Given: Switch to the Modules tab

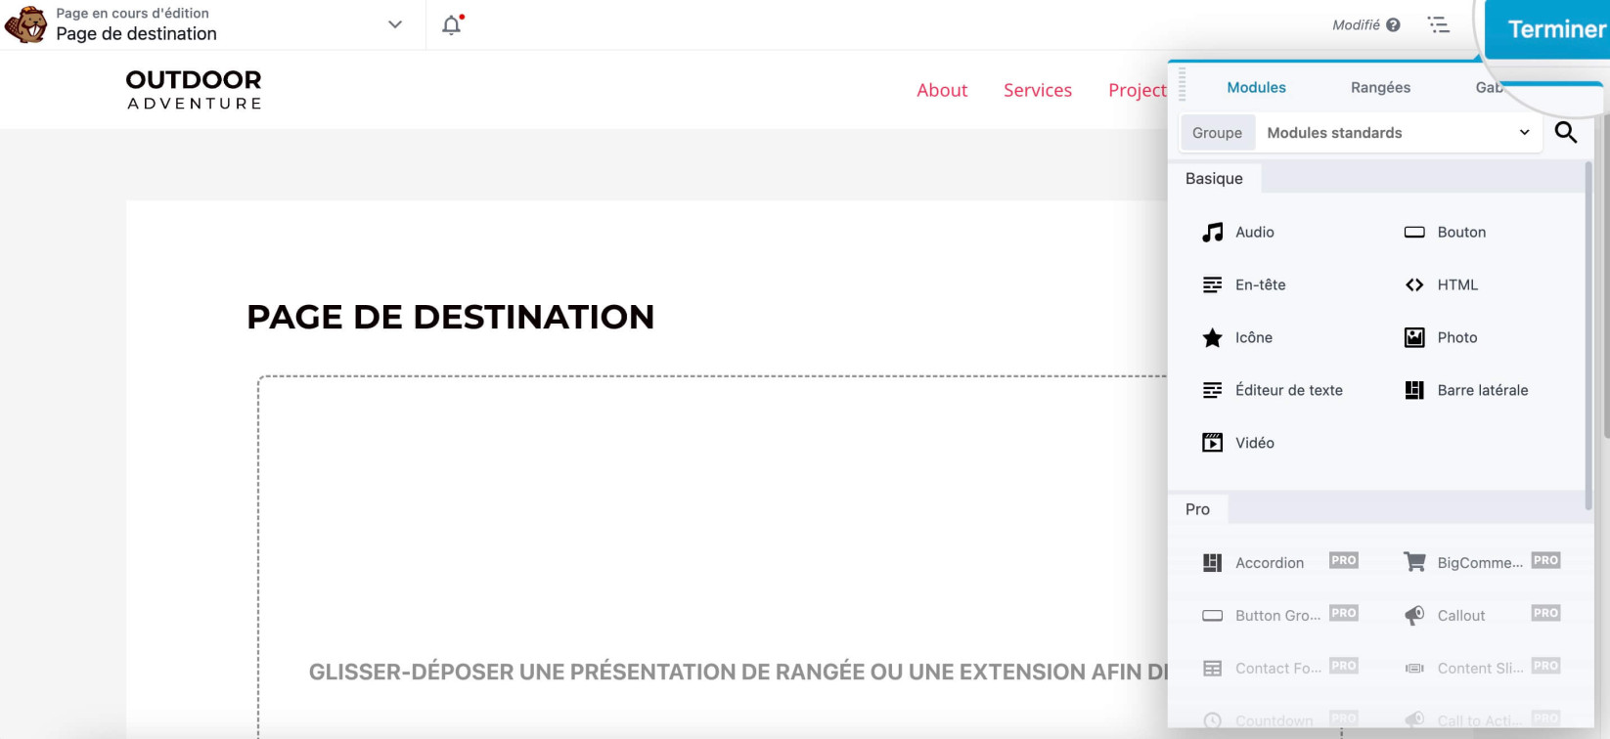Looking at the screenshot, I should 1256,87.
